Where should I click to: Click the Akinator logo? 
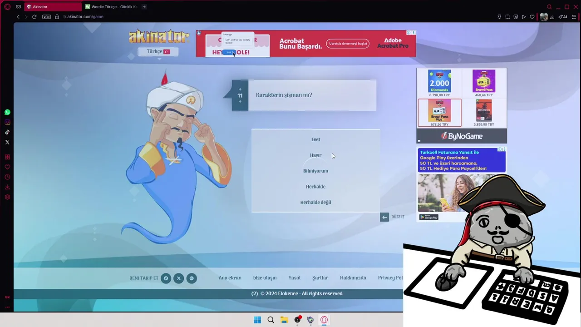[x=158, y=36]
